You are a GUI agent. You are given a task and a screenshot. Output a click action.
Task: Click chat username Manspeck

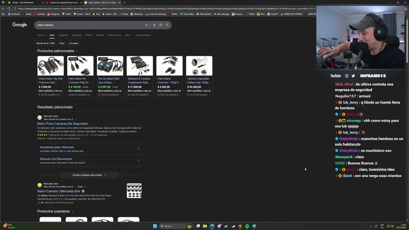click(344, 157)
